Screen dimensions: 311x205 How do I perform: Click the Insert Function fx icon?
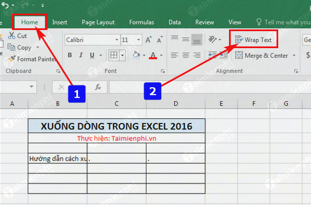coord(98,87)
